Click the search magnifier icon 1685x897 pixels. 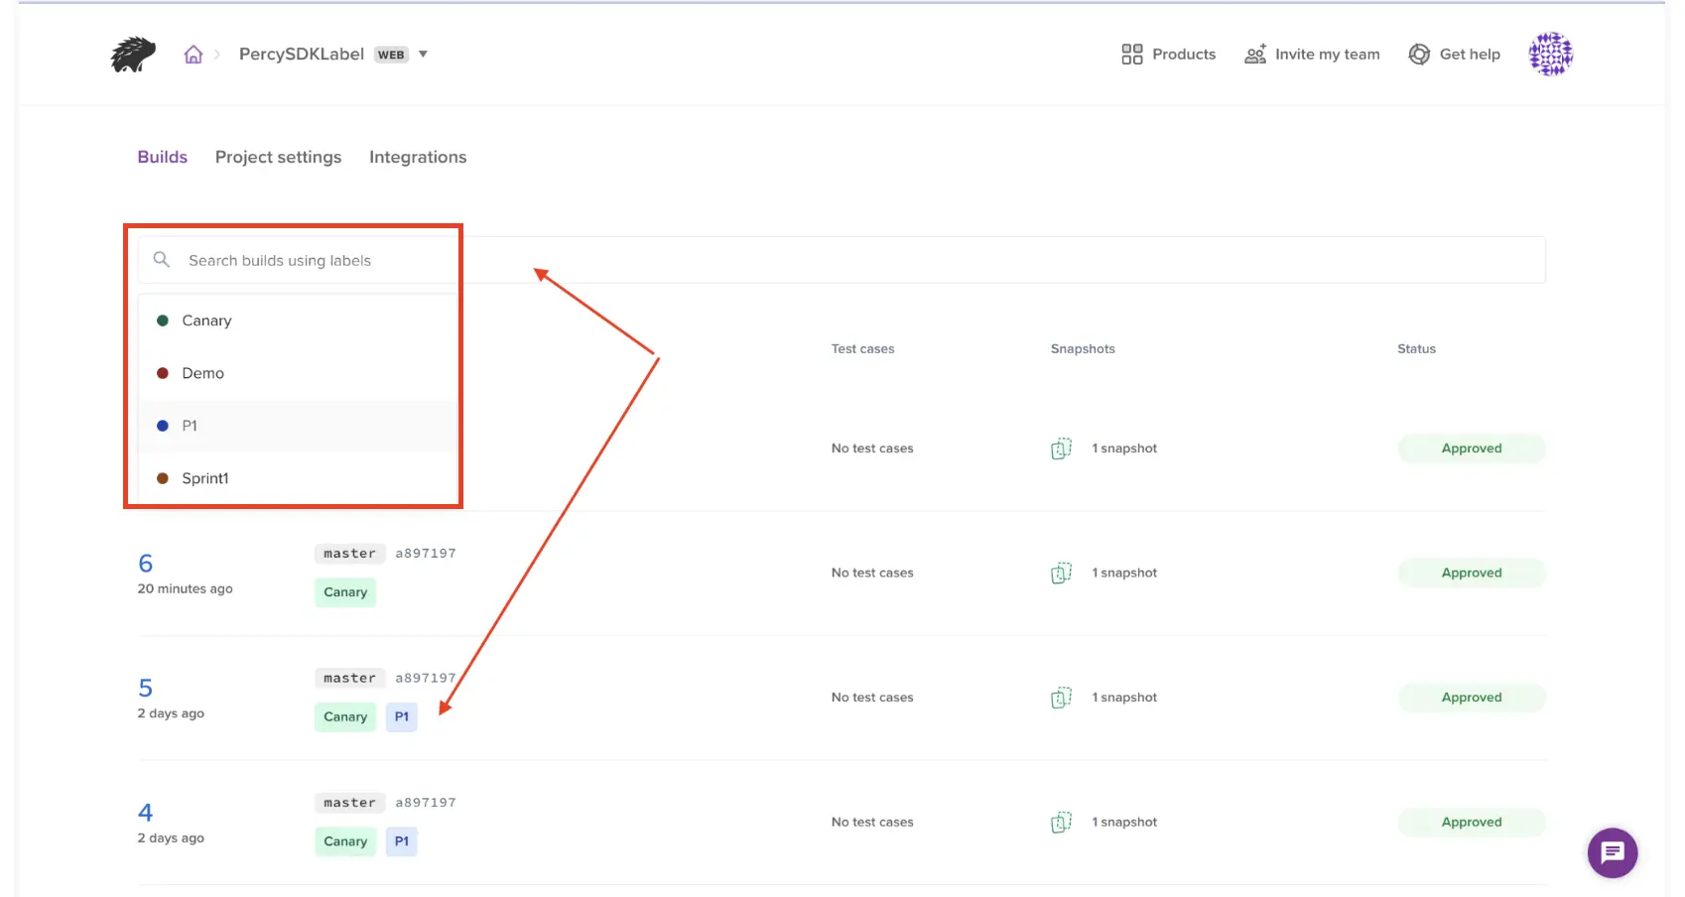(x=162, y=260)
